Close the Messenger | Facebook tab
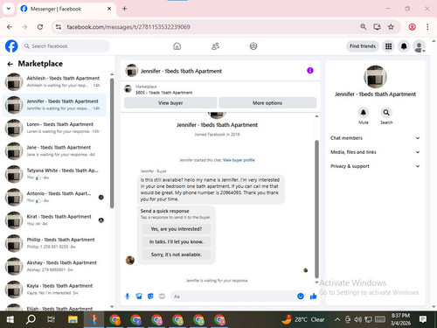 [x=109, y=9]
